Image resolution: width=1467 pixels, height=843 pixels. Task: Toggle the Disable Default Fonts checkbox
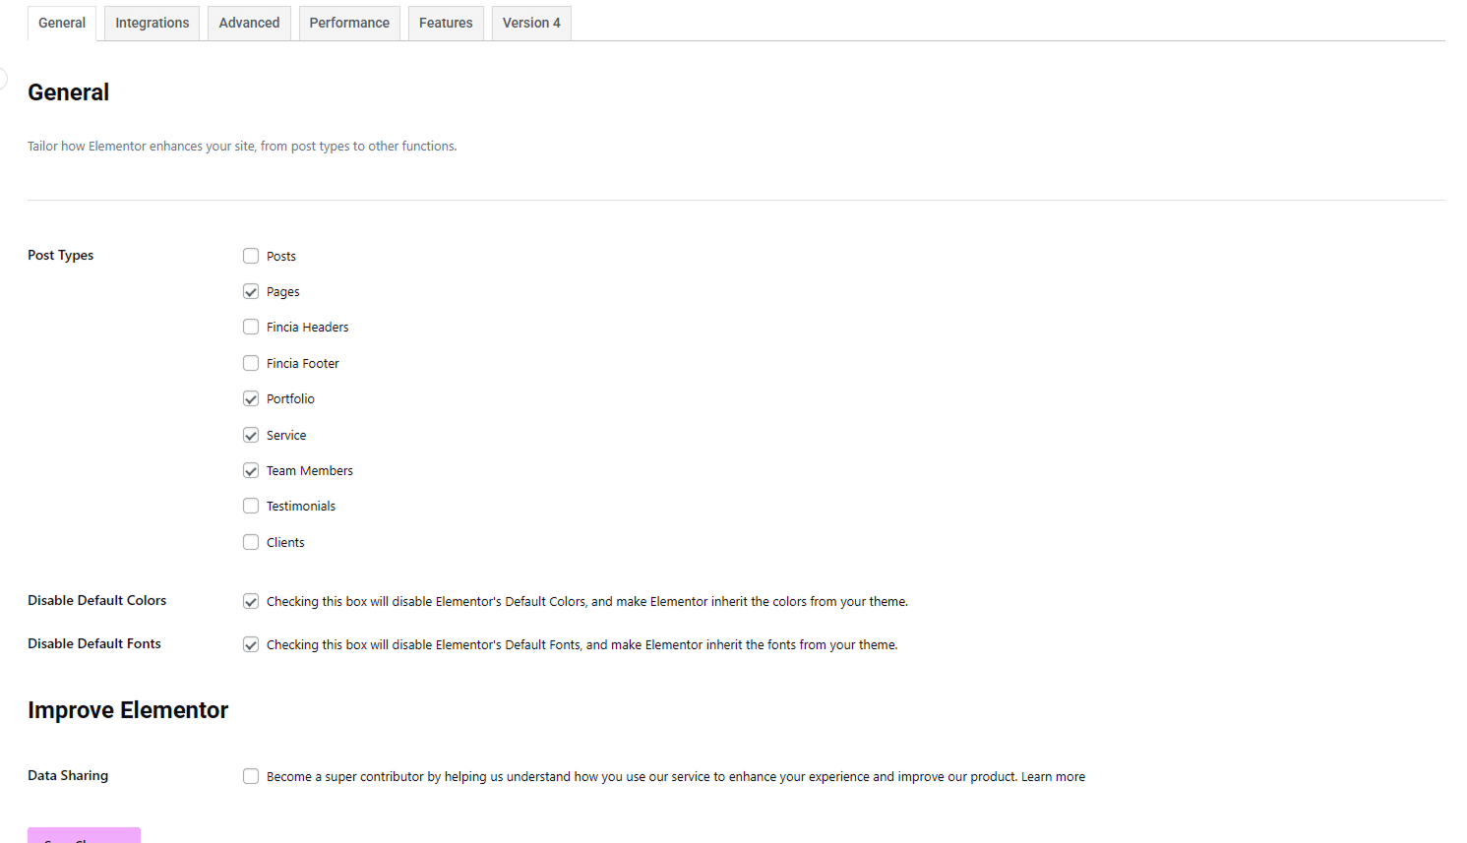pyautogui.click(x=251, y=645)
